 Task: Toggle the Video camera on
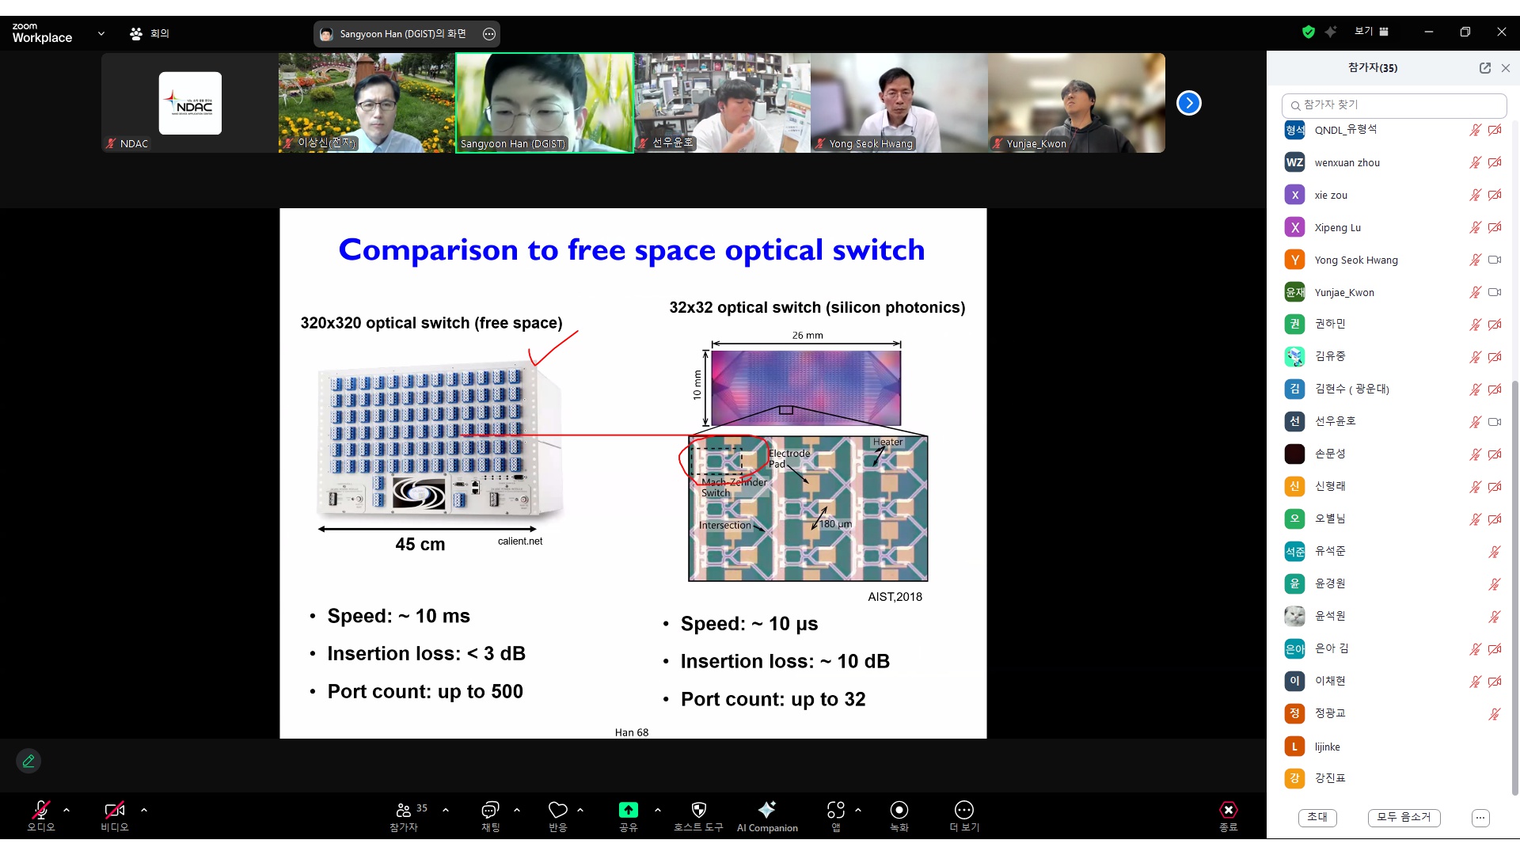tap(114, 810)
